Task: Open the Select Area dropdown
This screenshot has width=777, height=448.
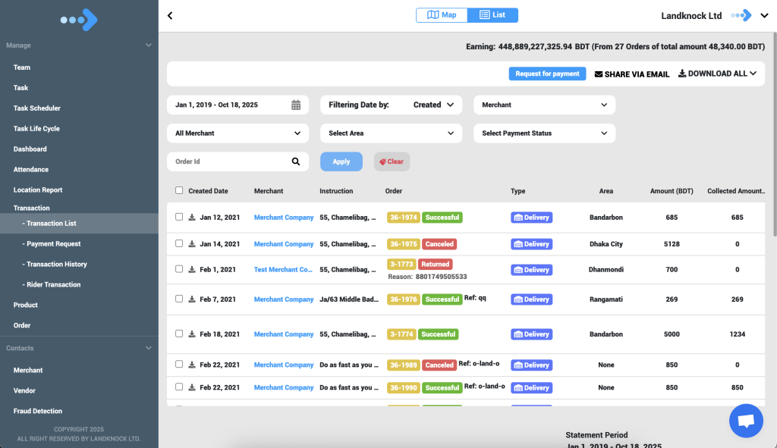Action: pos(391,133)
